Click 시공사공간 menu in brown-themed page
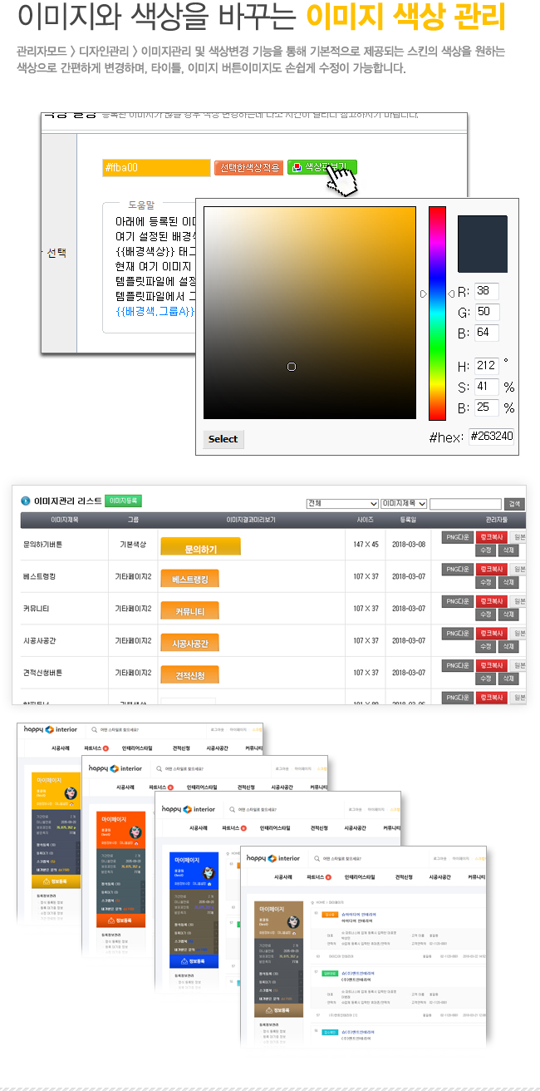This screenshot has height=1091, width=540. [x=439, y=876]
